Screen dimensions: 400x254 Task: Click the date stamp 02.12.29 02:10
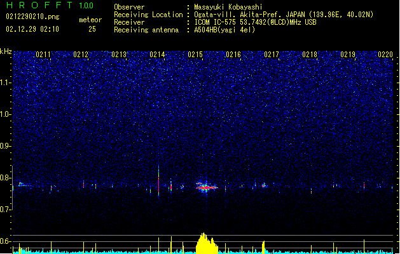pyautogui.click(x=32, y=29)
